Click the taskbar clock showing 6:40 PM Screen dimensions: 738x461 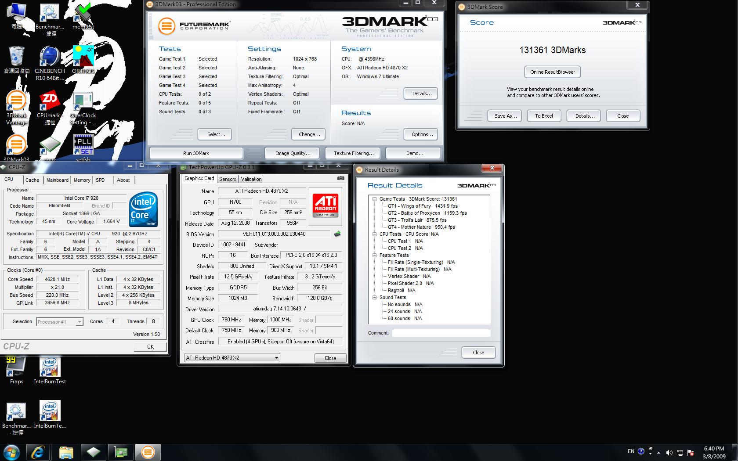[714, 452]
